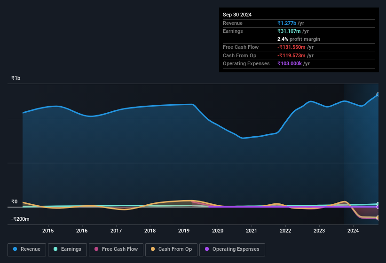Click the Earnings label in tooltip
The width and height of the screenshot is (386, 263).
(x=233, y=31)
